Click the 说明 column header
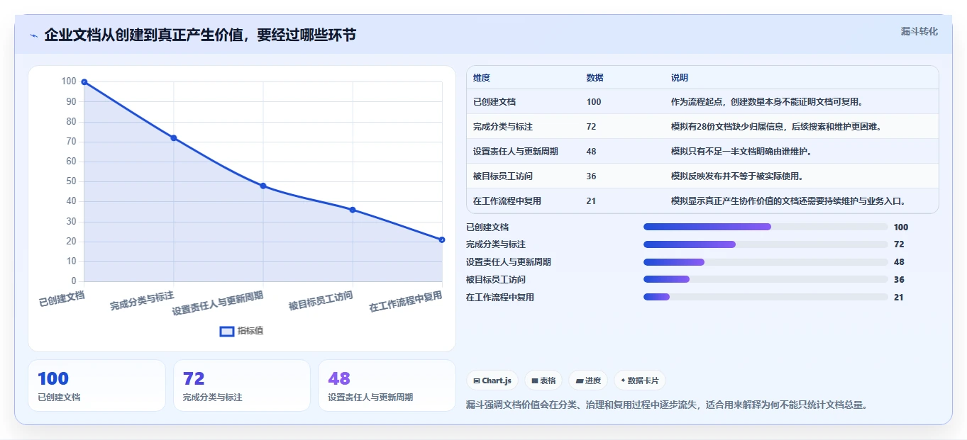Viewport: 967px width, 440px height. (680, 78)
